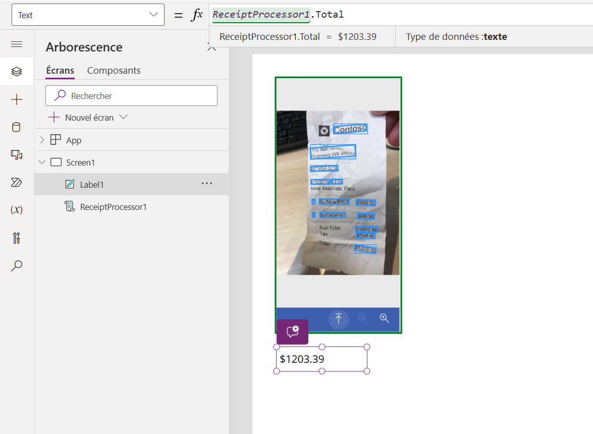The height and width of the screenshot is (434, 593).
Task: Click the purple comment add button
Action: tap(293, 332)
